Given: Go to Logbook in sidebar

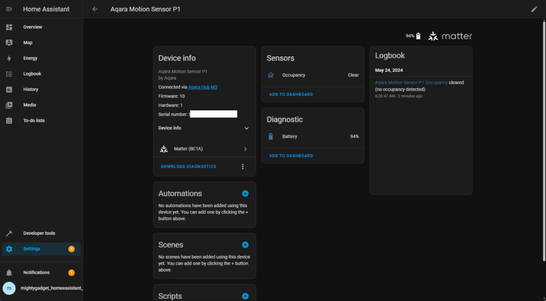Looking at the screenshot, I should 32,74.
